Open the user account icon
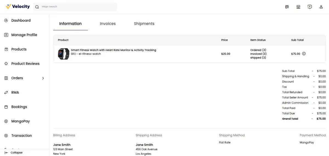This screenshot has width=329, height=156. pos(321,7)
